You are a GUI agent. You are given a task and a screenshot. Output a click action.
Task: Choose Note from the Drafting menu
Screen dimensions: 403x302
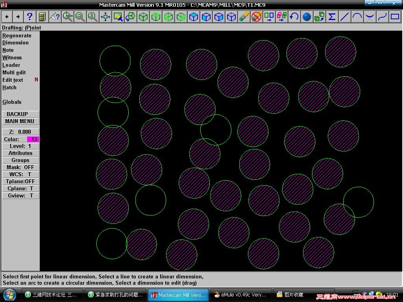pos(8,50)
